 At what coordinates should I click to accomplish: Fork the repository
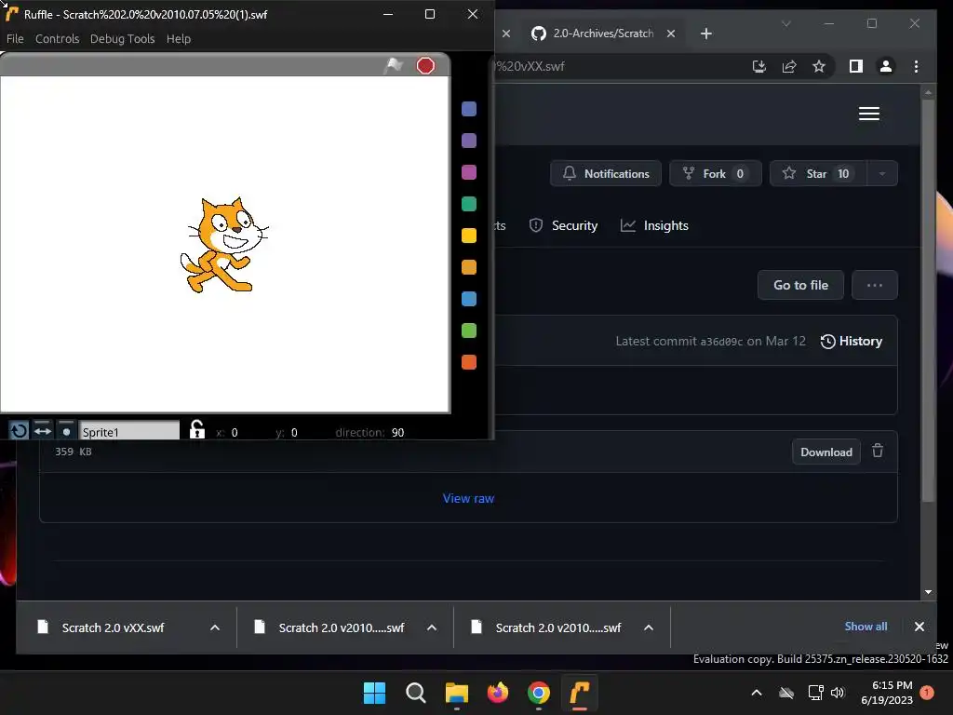coord(715,173)
